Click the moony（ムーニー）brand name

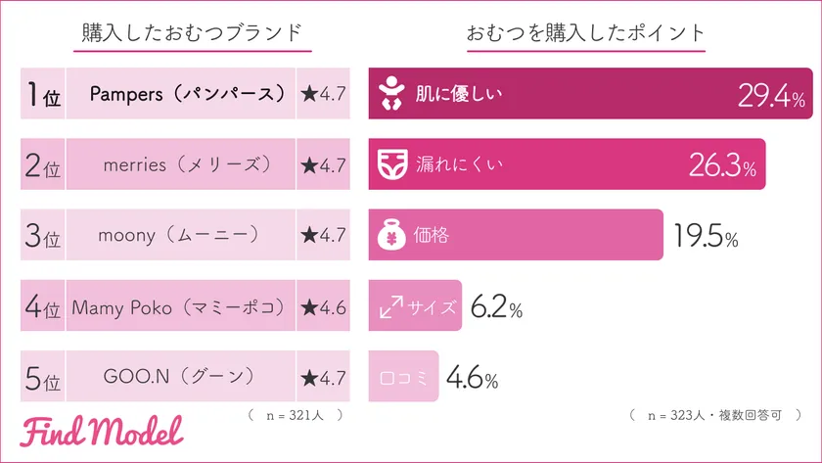point(179,235)
